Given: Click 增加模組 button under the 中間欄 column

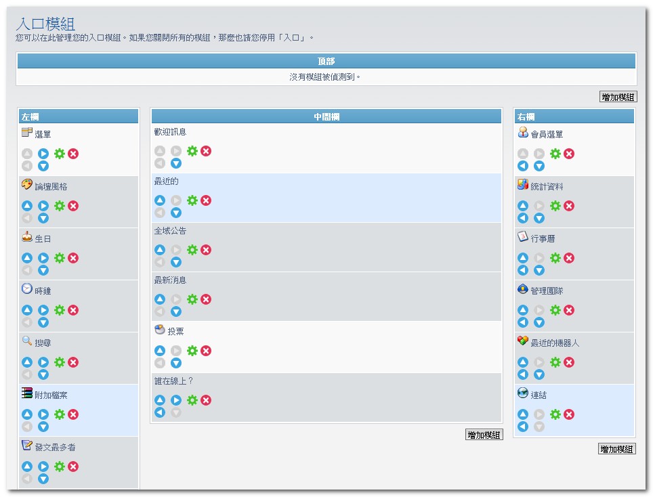Looking at the screenshot, I should click(484, 435).
